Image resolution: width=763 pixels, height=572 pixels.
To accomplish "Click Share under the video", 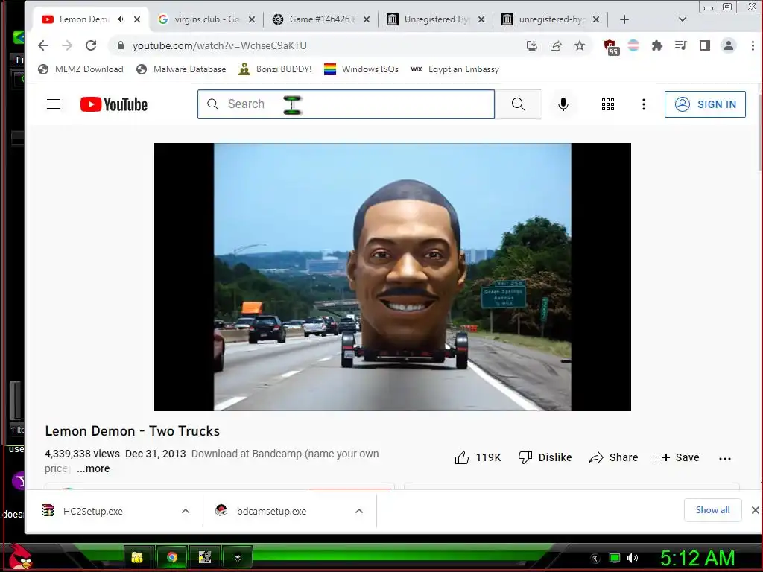I will [613, 457].
